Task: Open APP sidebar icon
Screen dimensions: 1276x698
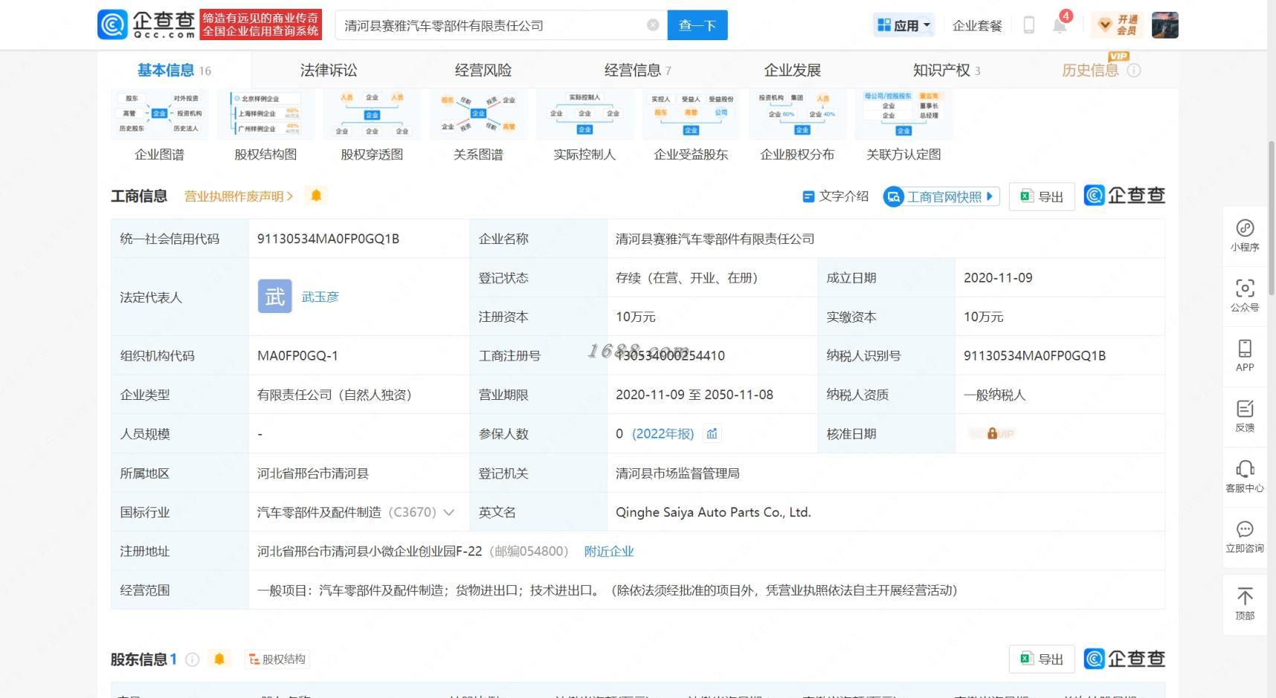Action: pyautogui.click(x=1245, y=356)
